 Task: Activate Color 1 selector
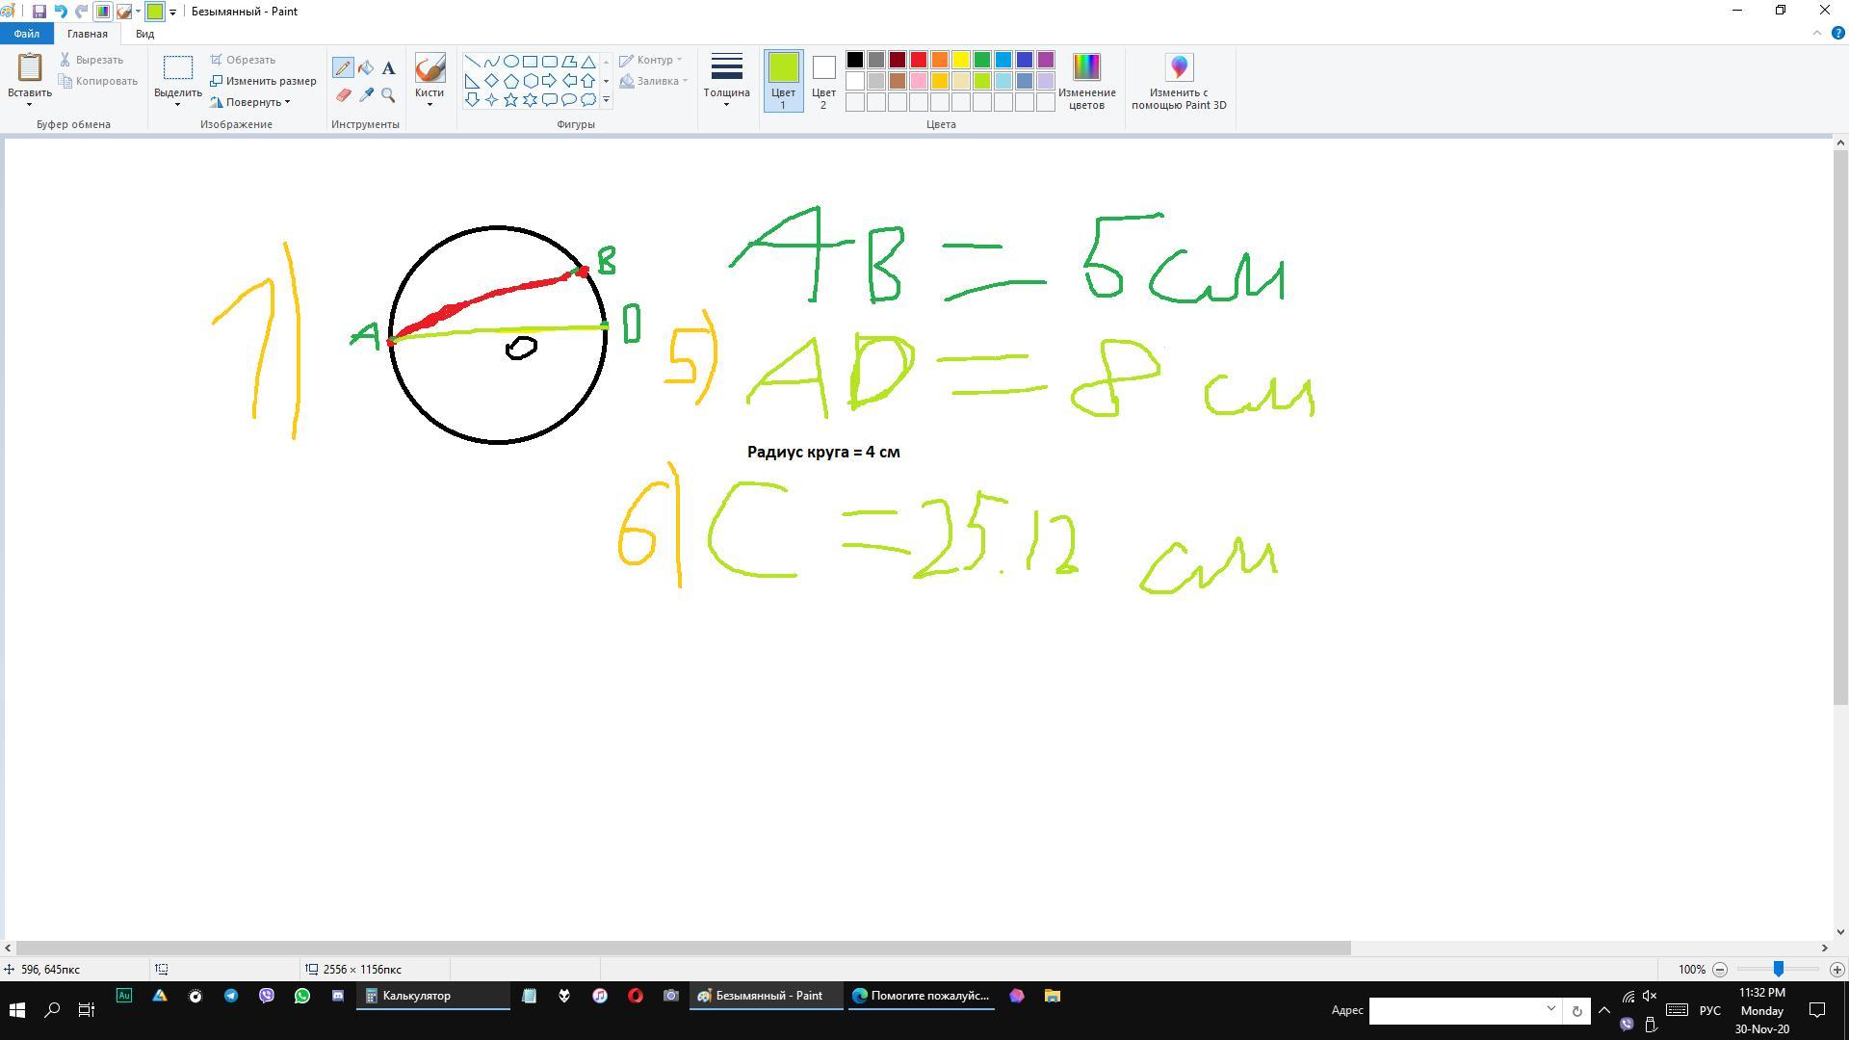coord(783,81)
